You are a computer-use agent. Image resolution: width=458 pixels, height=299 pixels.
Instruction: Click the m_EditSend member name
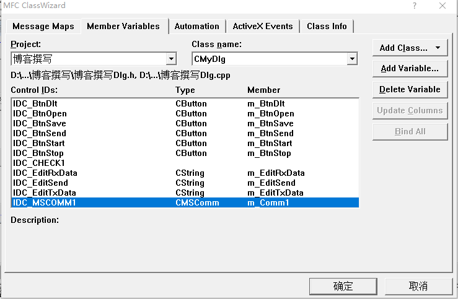[x=271, y=183]
